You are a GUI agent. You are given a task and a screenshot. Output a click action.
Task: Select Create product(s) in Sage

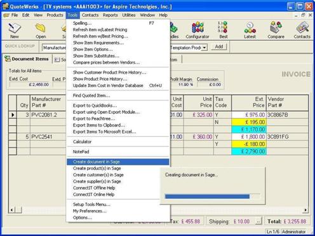(114, 169)
